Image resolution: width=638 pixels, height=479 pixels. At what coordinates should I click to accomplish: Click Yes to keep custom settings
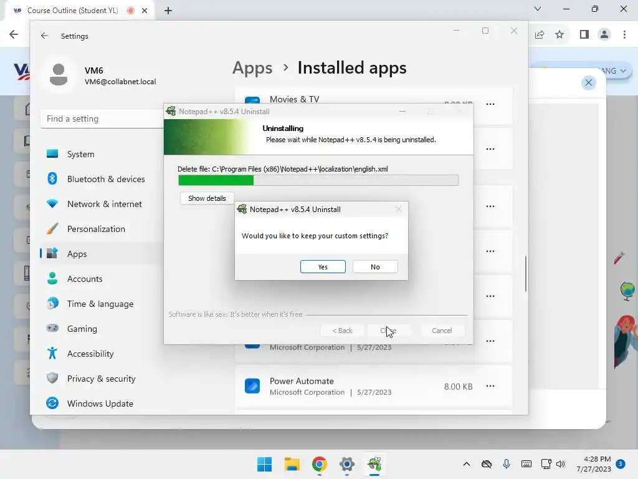(x=323, y=267)
